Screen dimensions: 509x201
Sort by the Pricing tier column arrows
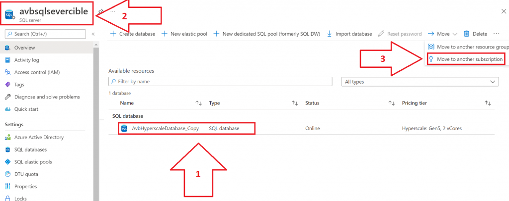(488, 103)
